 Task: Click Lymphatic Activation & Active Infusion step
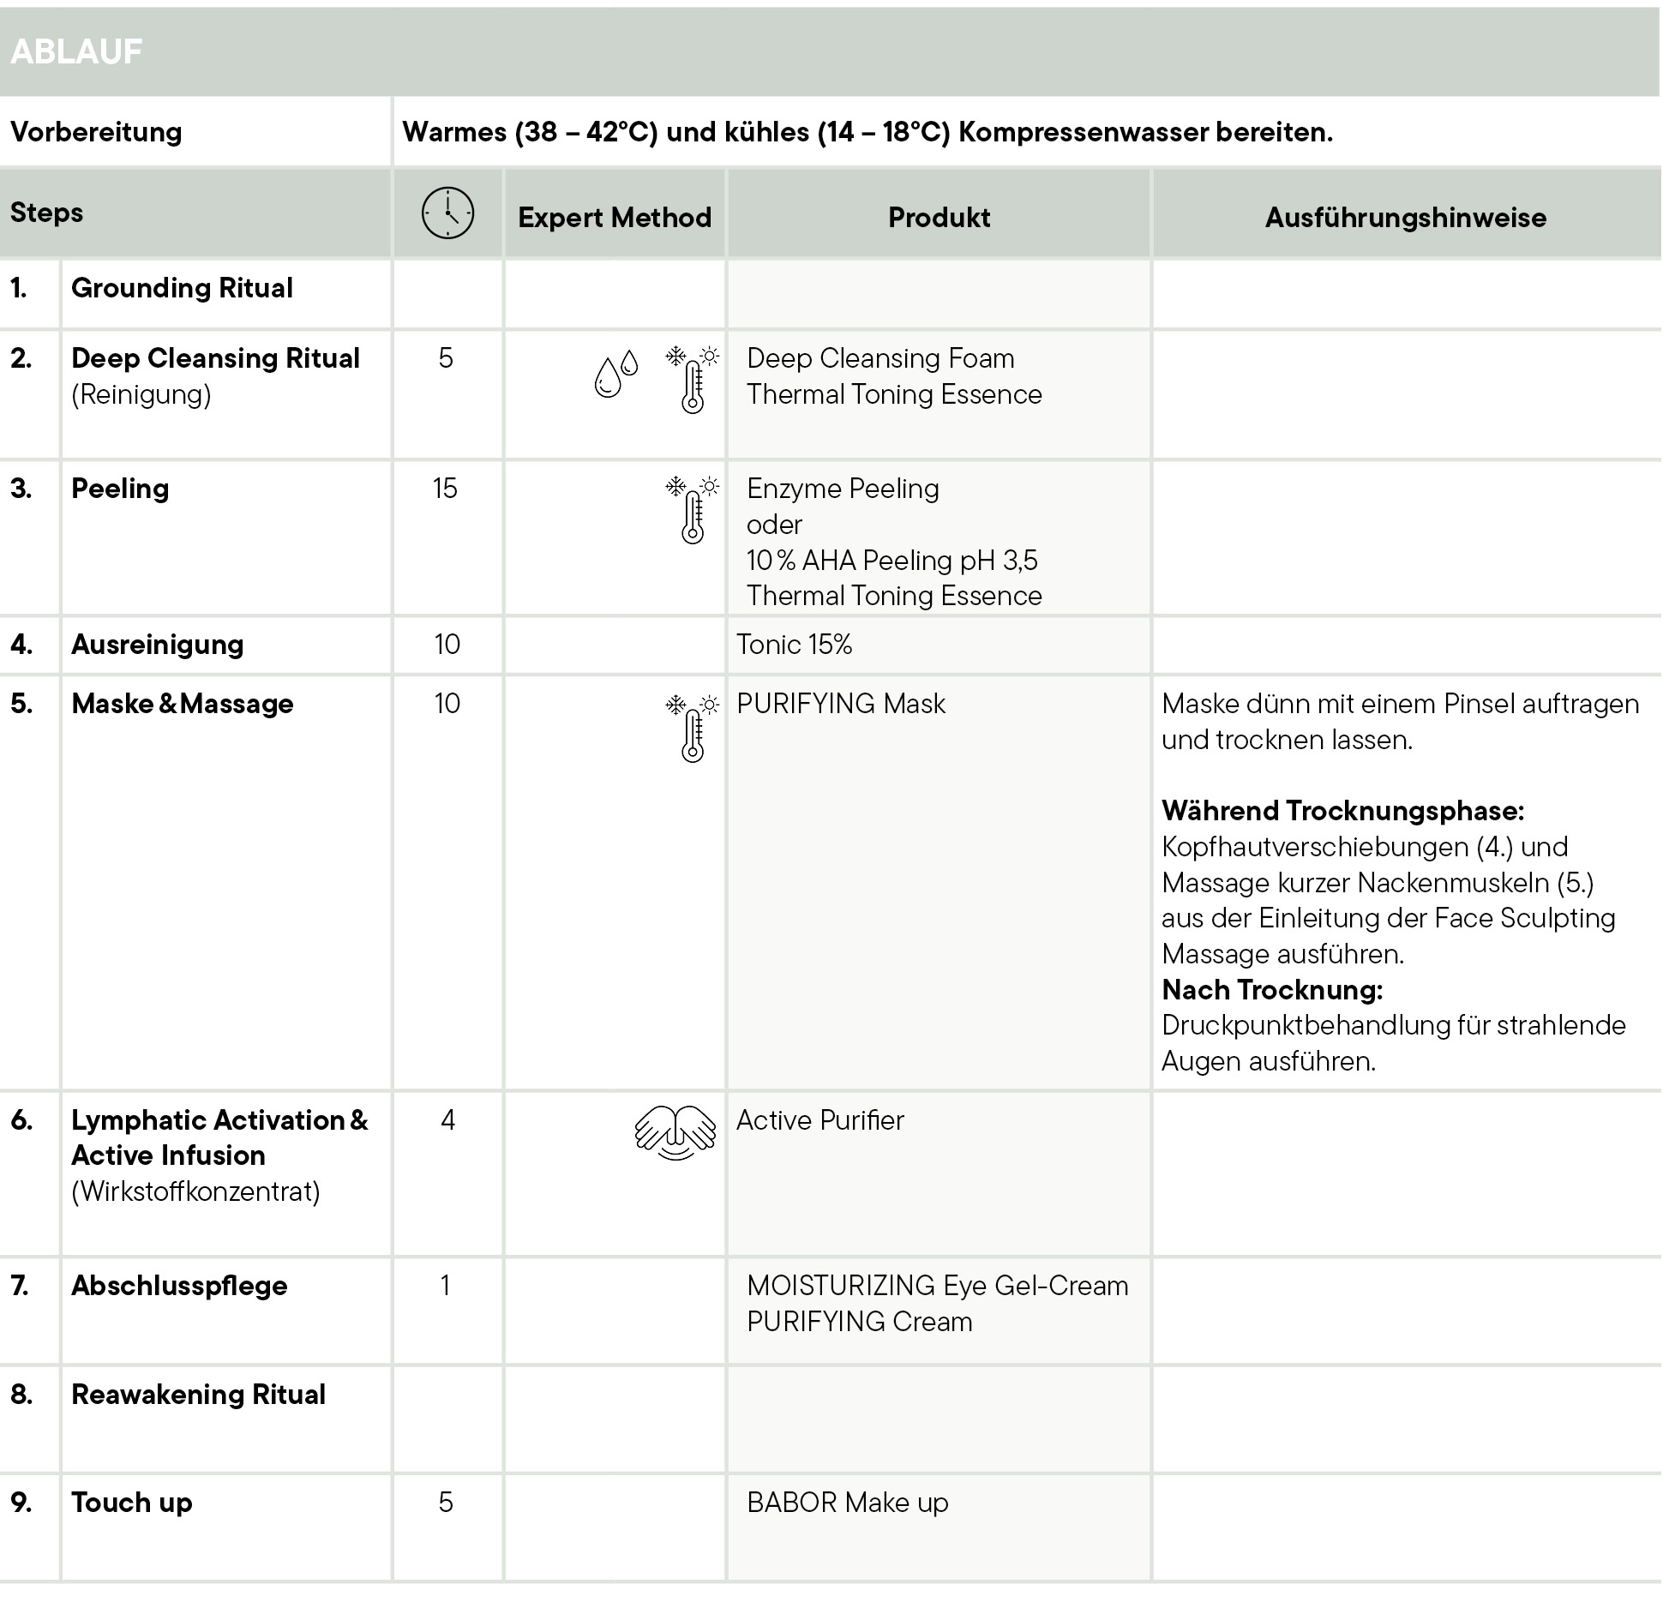(x=219, y=1137)
